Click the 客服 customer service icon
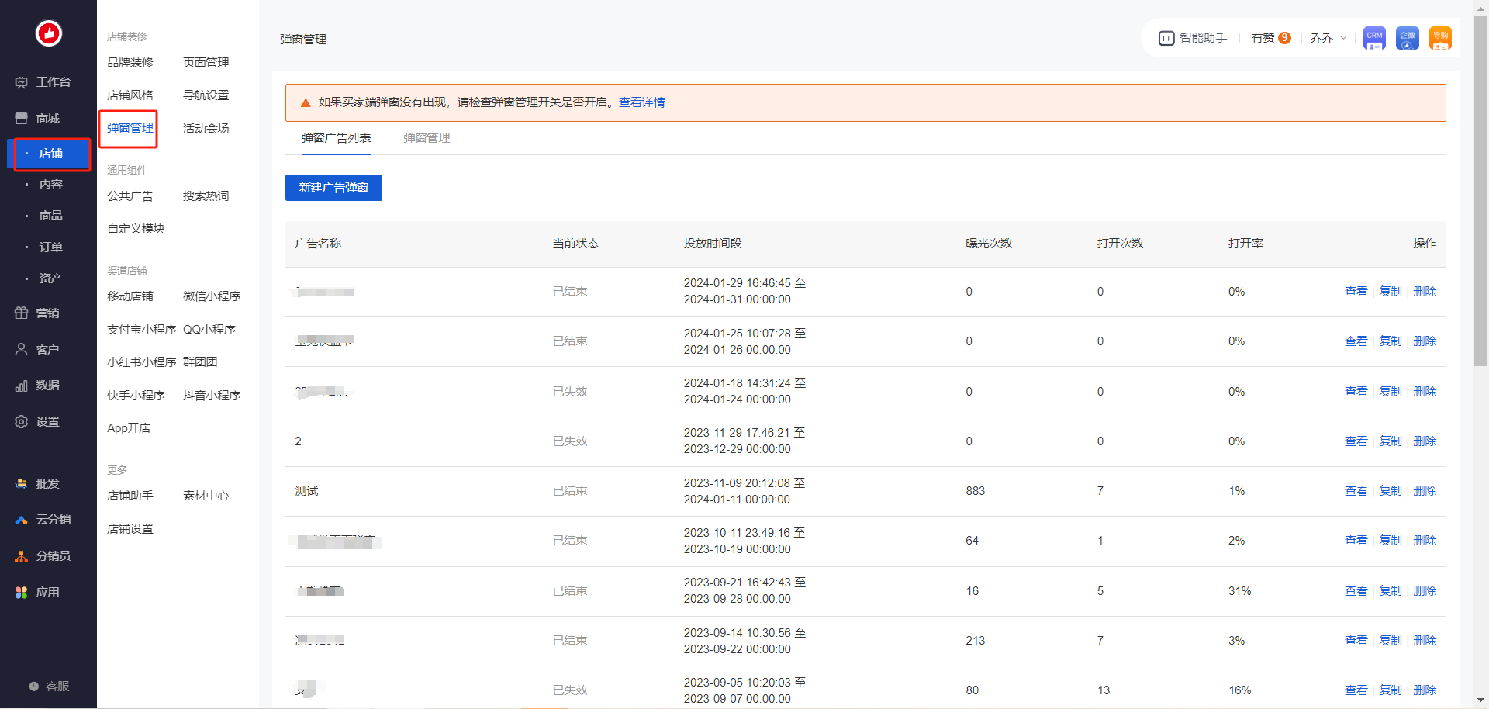 point(34,687)
